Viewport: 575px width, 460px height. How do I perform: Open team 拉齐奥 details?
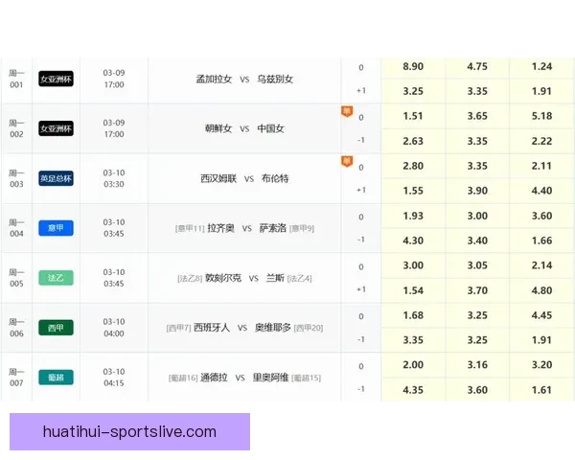point(220,228)
